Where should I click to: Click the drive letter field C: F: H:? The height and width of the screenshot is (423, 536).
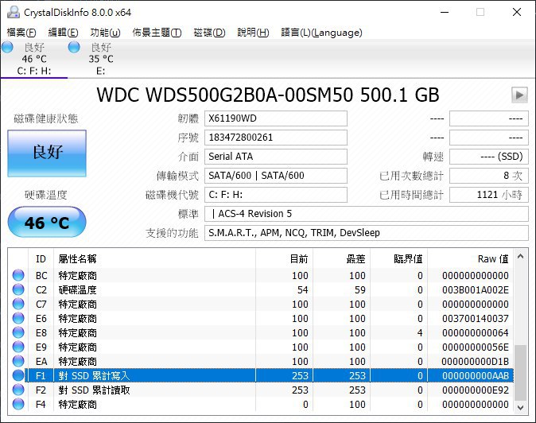[x=276, y=195]
